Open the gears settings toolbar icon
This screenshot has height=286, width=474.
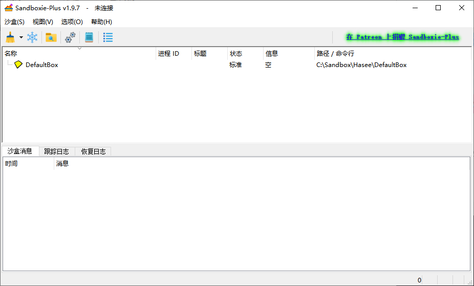coord(70,37)
